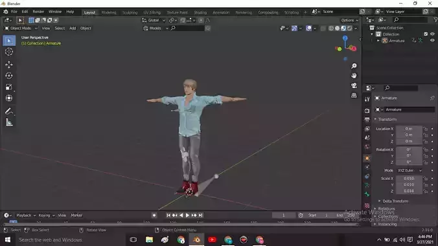The image size is (438, 246).
Task: Hide the Collection with eye icon
Action: (432, 34)
